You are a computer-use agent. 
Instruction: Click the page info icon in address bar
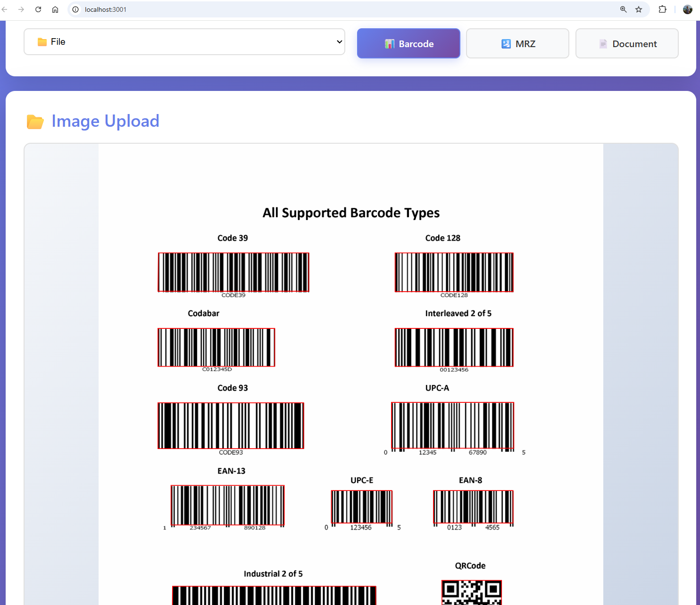[x=75, y=9]
